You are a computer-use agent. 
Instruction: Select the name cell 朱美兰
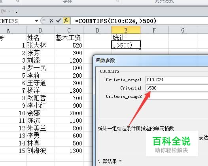pyautogui.click(x=40, y=128)
